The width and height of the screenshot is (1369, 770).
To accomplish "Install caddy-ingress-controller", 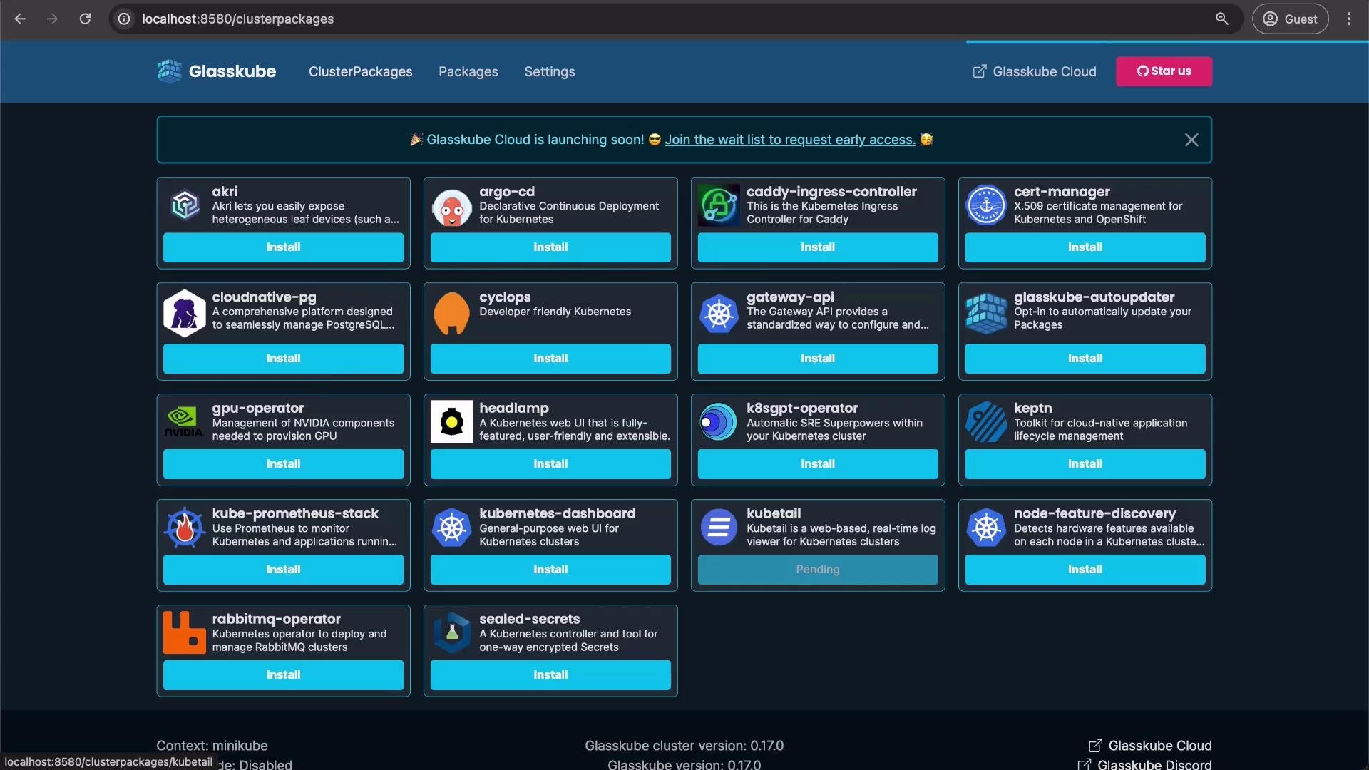I will pyautogui.click(x=818, y=247).
